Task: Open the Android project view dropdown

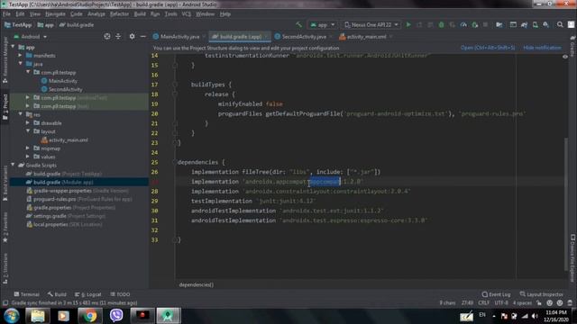Action: [x=31, y=36]
